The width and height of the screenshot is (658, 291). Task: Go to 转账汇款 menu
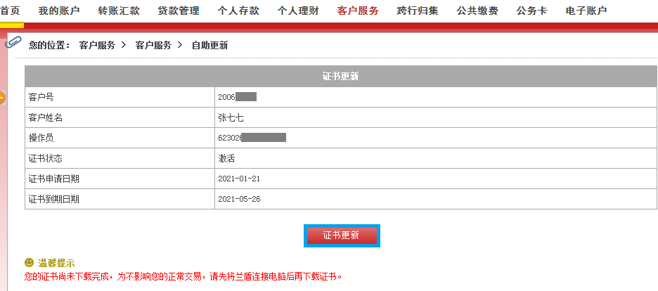119,11
